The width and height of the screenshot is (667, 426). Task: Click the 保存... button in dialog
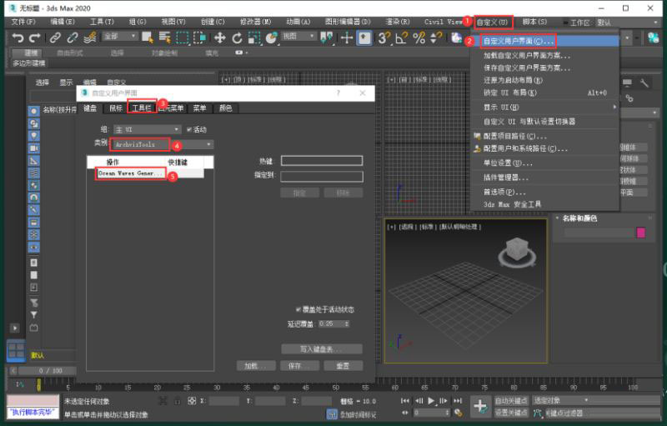299,366
